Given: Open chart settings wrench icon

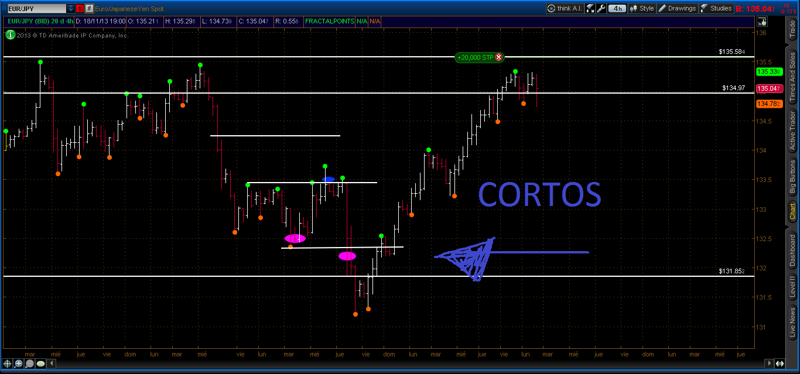Looking at the screenshot, I should 600,8.
